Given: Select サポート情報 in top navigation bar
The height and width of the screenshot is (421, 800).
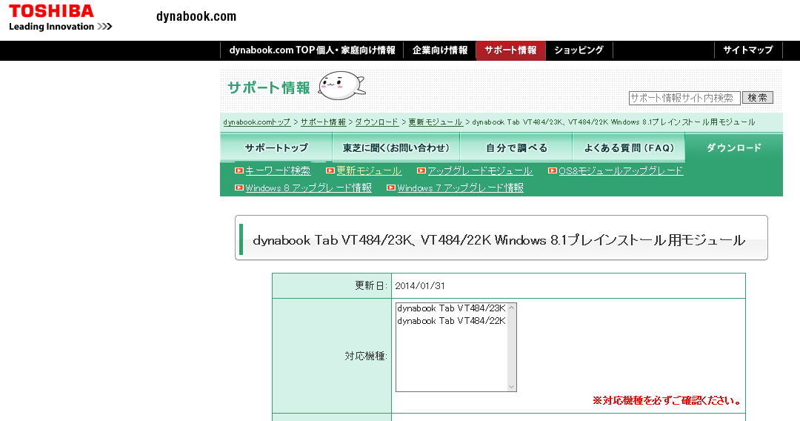Looking at the screenshot, I should click(510, 50).
